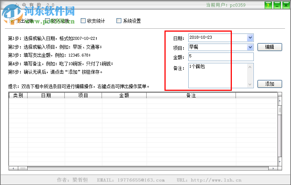Check the 收支统计 checkbox

point(83,21)
